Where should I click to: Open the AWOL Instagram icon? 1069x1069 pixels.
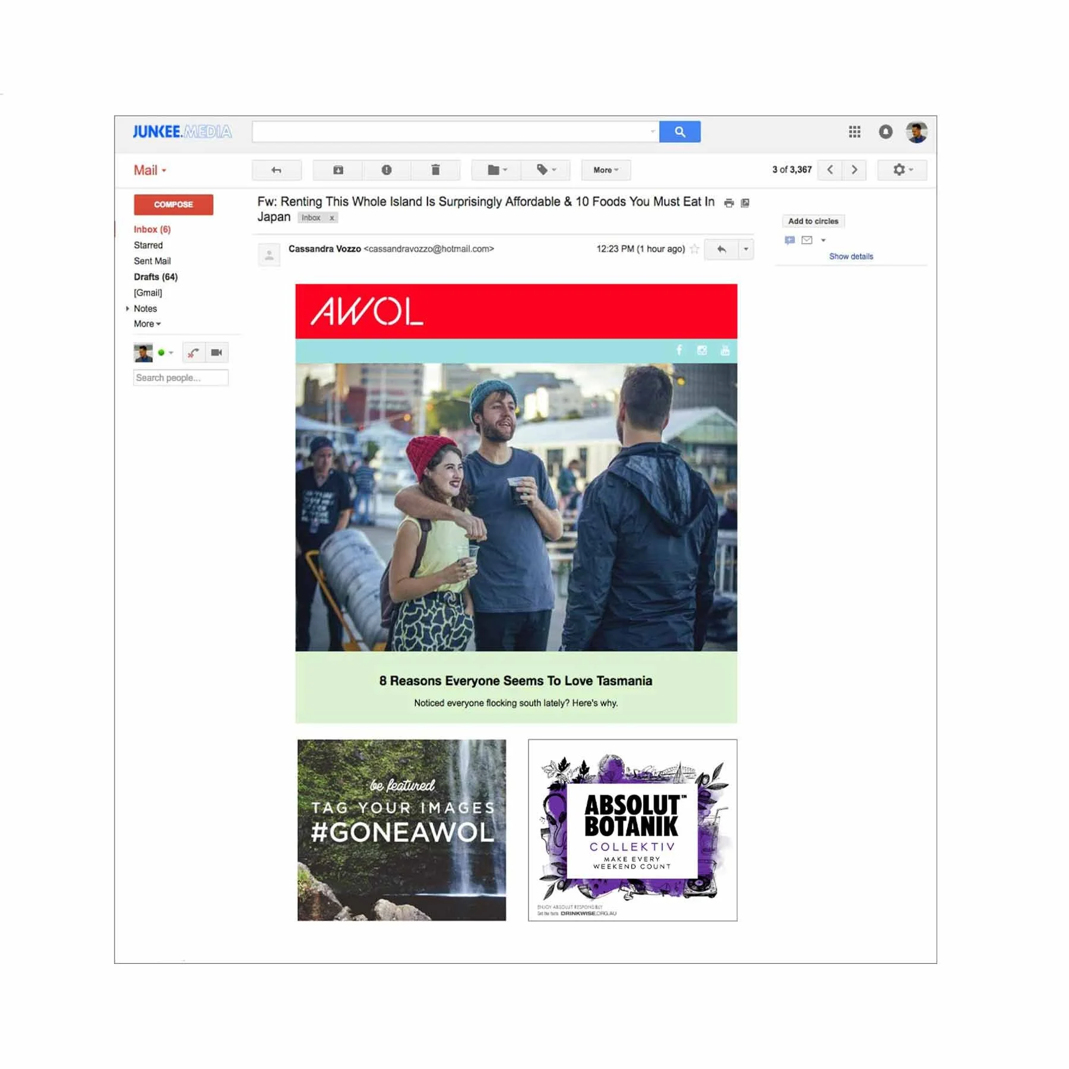click(702, 350)
